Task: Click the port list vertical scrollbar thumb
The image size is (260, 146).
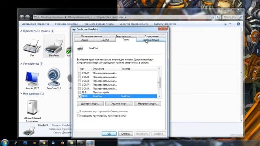Action: [x=159, y=82]
